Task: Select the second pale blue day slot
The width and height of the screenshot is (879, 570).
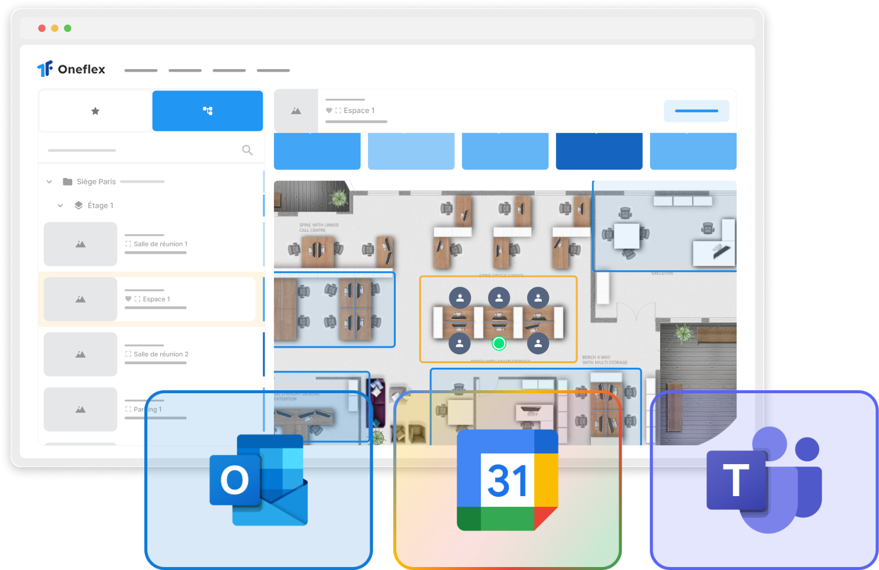Action: (x=411, y=151)
